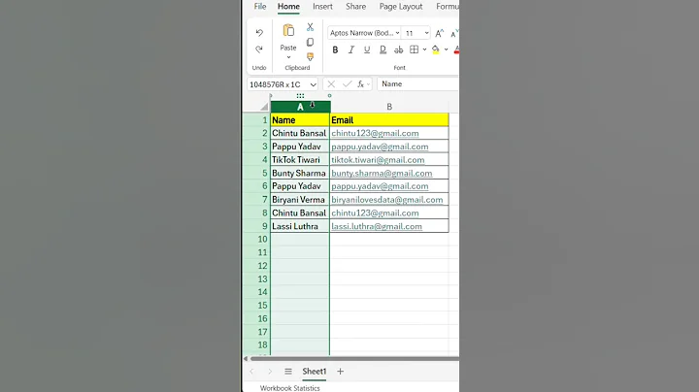The image size is (699, 392).
Task: Open the pappu.yadav@gmail.com link in row 3
Action: (x=380, y=147)
